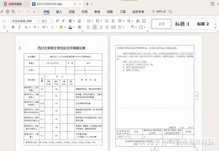This screenshot has height=151, width=219.
Task: Switch to 审阅 ribbon tab
Action: click(97, 12)
